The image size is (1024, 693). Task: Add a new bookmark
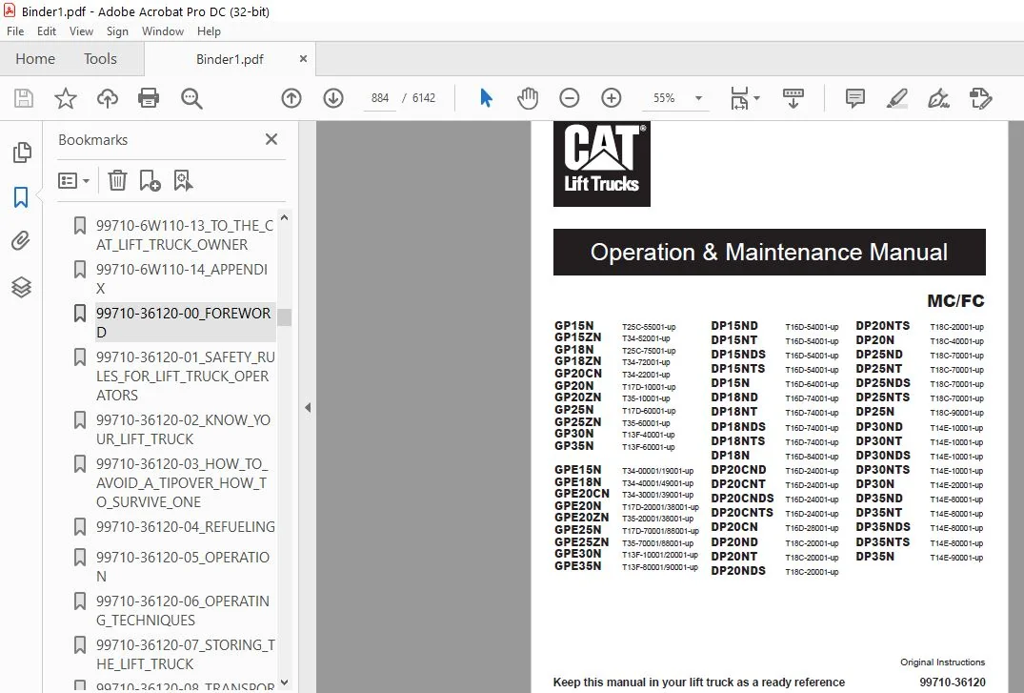point(150,180)
